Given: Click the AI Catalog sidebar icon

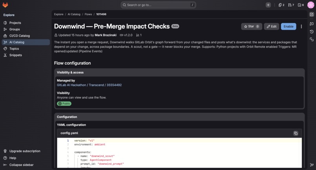Looking at the screenshot, I should coord(5,42).
